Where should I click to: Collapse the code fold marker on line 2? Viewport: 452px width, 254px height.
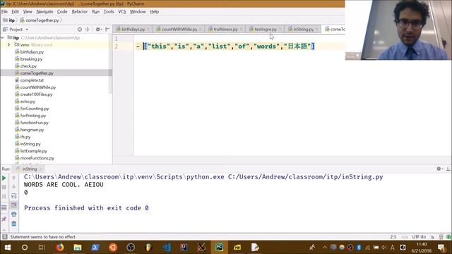point(138,47)
